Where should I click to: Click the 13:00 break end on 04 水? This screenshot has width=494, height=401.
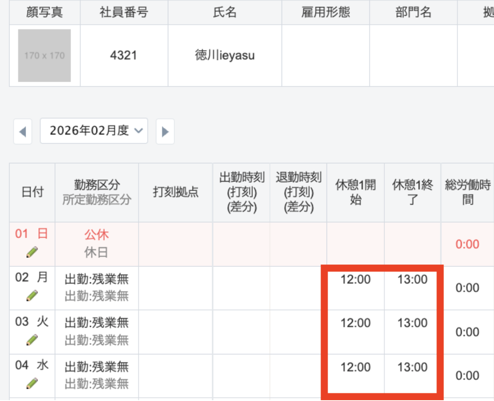click(x=412, y=367)
